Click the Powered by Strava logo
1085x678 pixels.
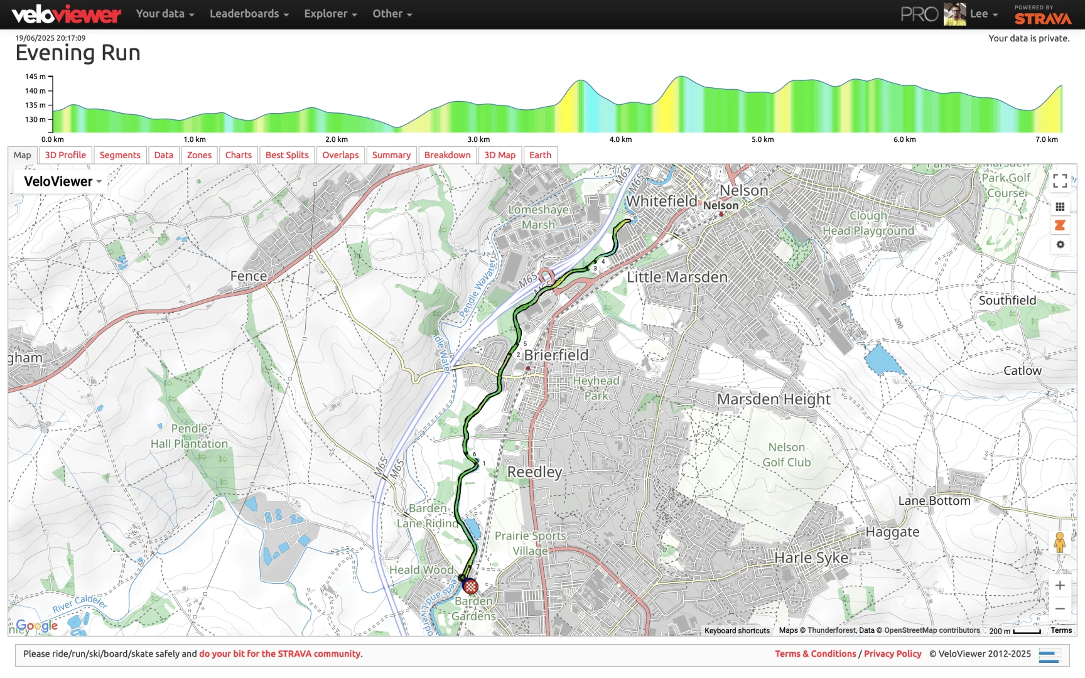(x=1042, y=15)
